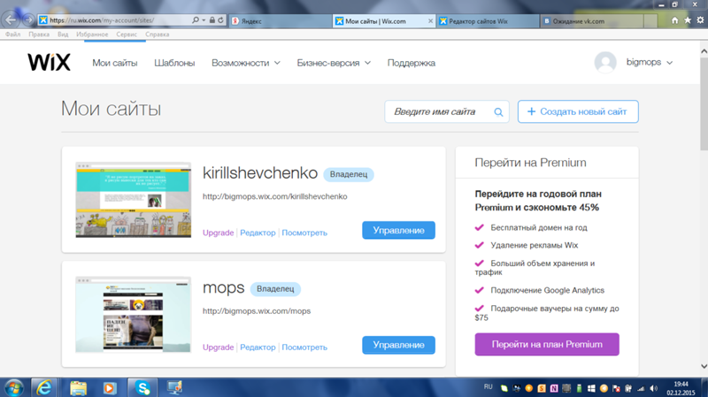The height and width of the screenshot is (397, 708).
Task: Click Upgrade link for mops
Action: (218, 347)
